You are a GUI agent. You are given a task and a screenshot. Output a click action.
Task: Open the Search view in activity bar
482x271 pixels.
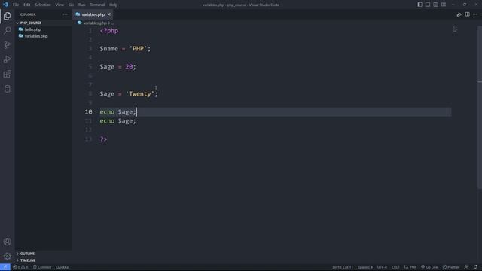[x=7, y=30]
